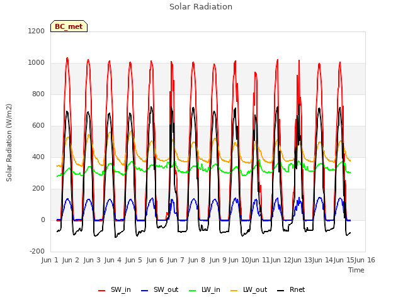Click the 1000 y-axis tick label
The height and width of the screenshot is (302, 403).
click(37, 63)
